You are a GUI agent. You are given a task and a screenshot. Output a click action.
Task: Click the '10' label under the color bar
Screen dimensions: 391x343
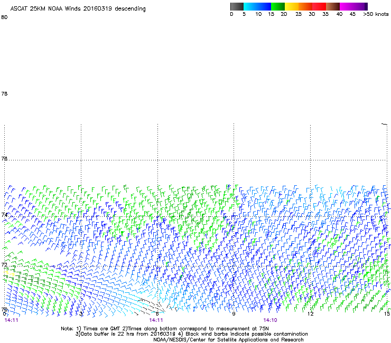tap(258, 14)
